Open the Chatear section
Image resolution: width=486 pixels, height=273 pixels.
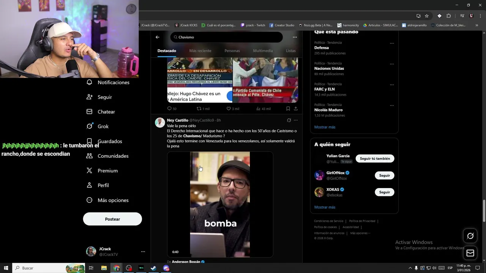pos(101,112)
